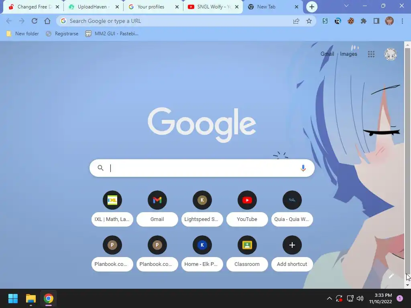Open the Home - Elk P... shortcut

tap(202, 253)
